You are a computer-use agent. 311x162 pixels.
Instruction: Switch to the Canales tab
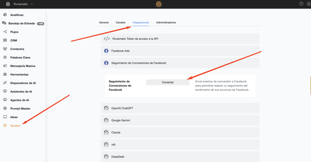(x=120, y=22)
